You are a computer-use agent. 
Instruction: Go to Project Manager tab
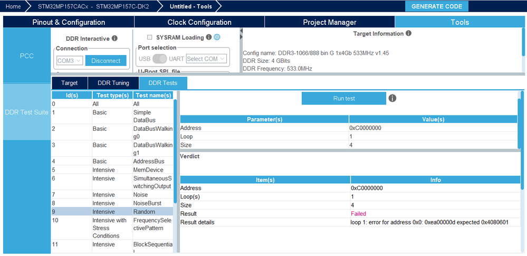(329, 22)
